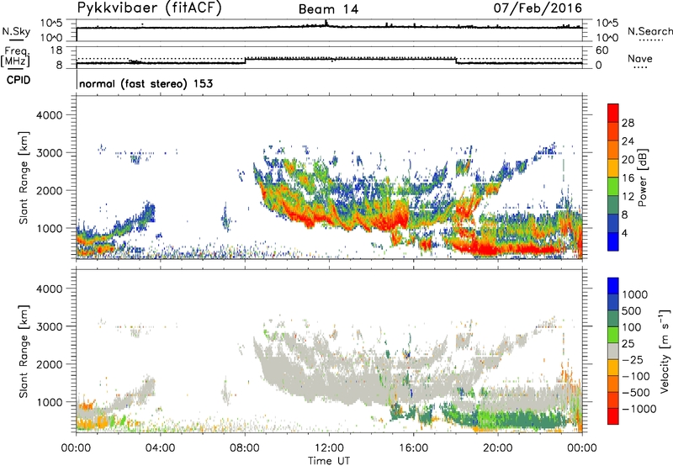Click the 'CPID' label

[x=19, y=80]
